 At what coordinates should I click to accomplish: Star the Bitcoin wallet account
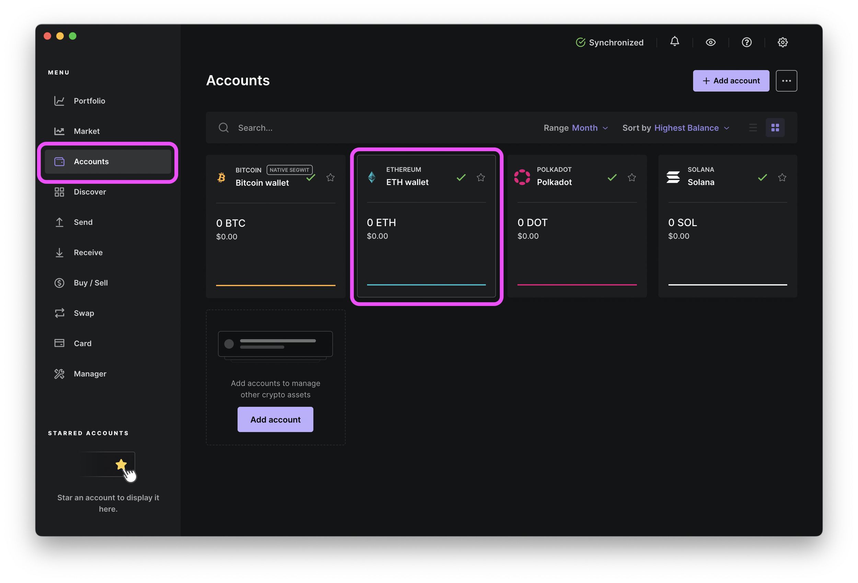coord(331,178)
